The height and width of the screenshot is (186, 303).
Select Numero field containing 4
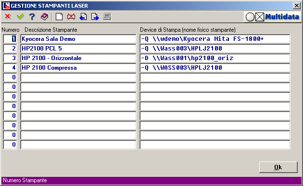coord(10,68)
